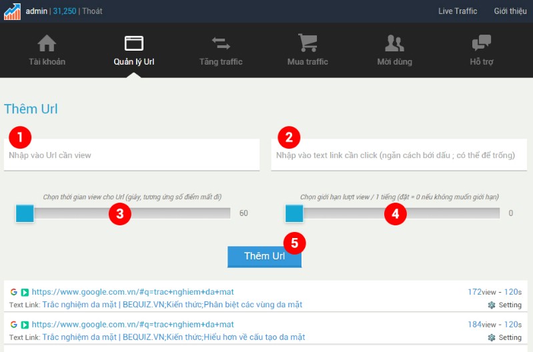Click the 172view - 120s stat
The width and height of the screenshot is (533, 352).
click(494, 292)
